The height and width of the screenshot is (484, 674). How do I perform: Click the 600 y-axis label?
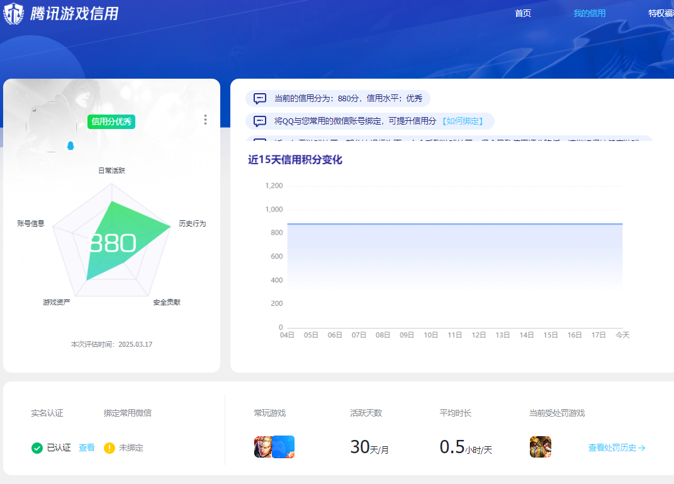click(x=277, y=256)
